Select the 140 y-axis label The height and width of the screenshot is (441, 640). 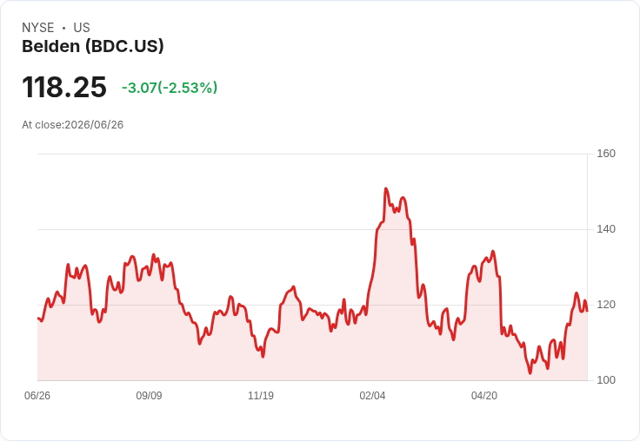click(606, 229)
